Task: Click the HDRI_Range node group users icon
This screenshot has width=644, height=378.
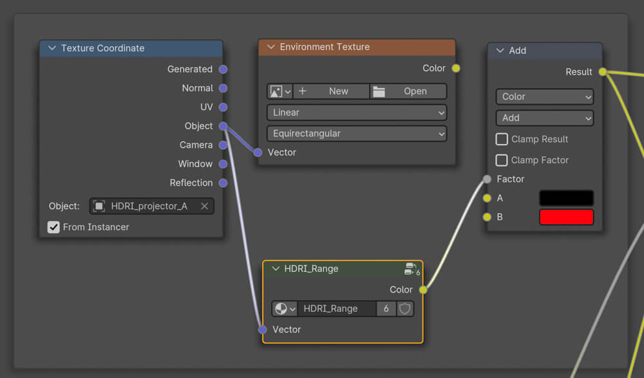Action: pyautogui.click(x=412, y=269)
